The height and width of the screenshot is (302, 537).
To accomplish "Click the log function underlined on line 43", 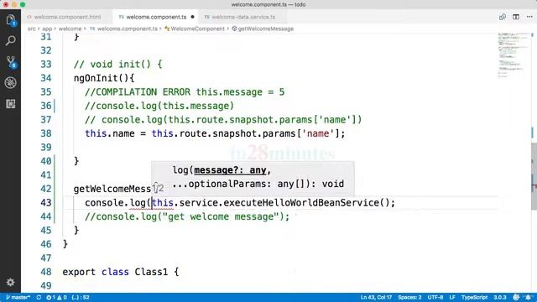I will pyautogui.click(x=138, y=203).
